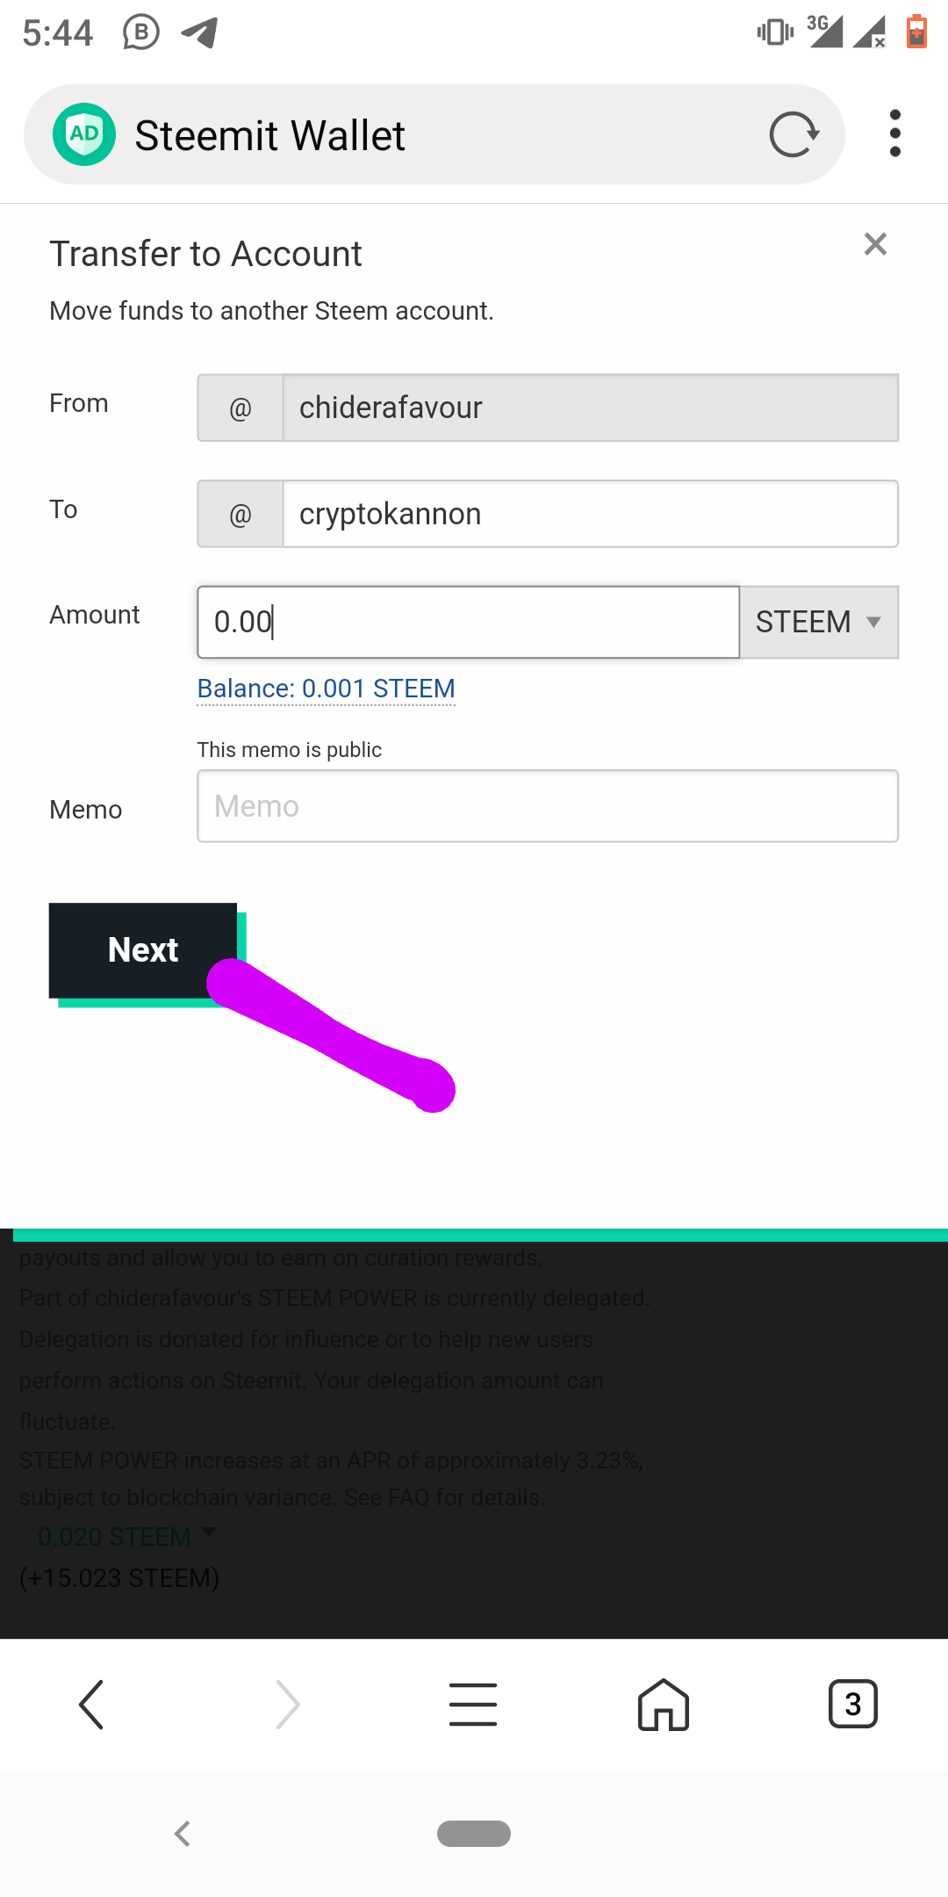Open the tab switcher showing 3 tabs
The image size is (948, 1897).
[853, 1705]
